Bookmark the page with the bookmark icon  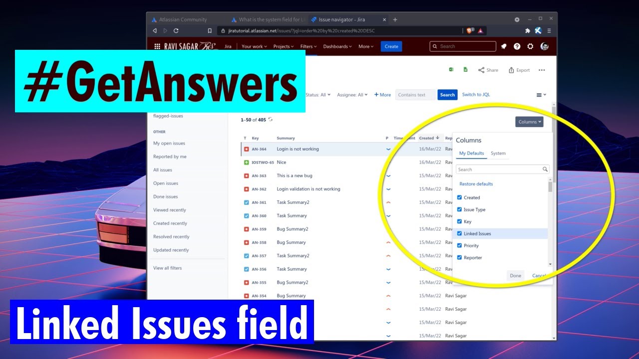tap(210, 31)
